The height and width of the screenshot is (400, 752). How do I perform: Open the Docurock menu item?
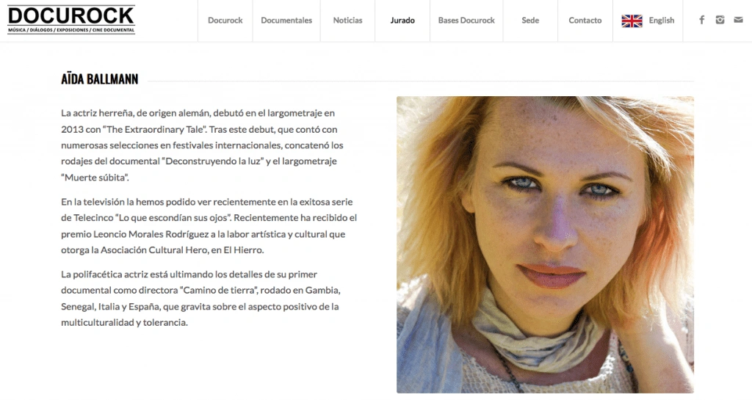point(225,20)
